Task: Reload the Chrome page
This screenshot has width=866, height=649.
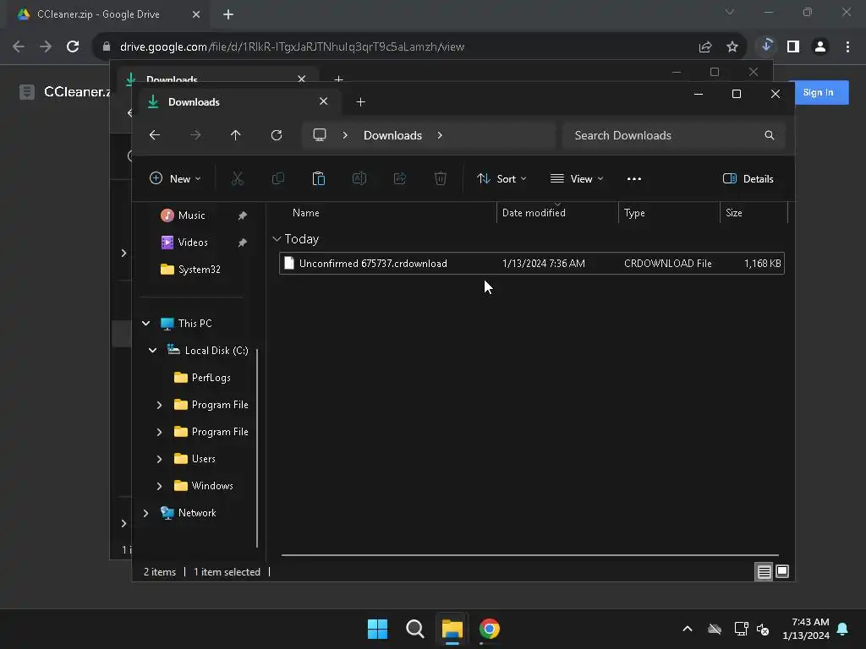Action: pyautogui.click(x=73, y=46)
